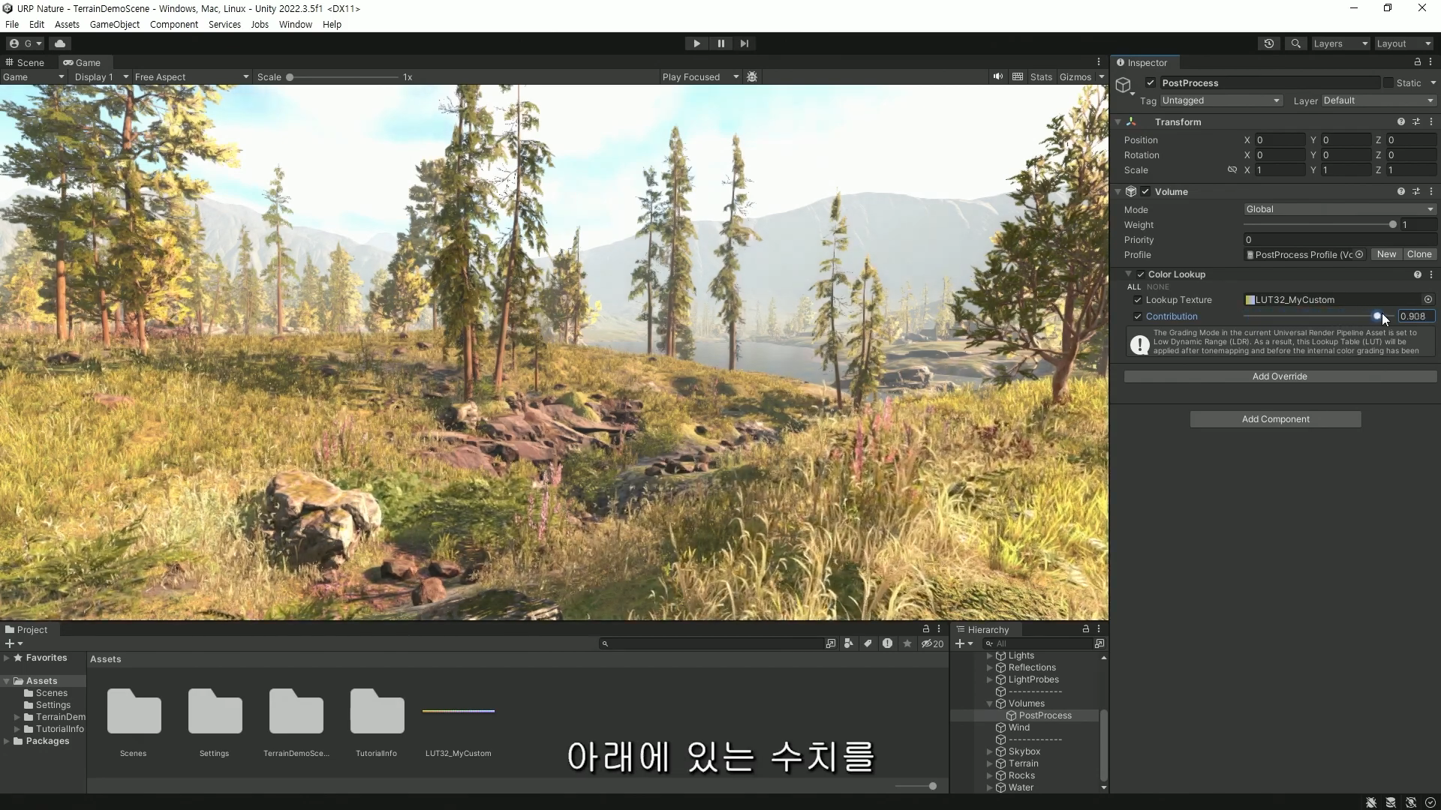Image resolution: width=1441 pixels, height=810 pixels.
Task: Expand the Lights item in Hierarchy
Action: (989, 655)
